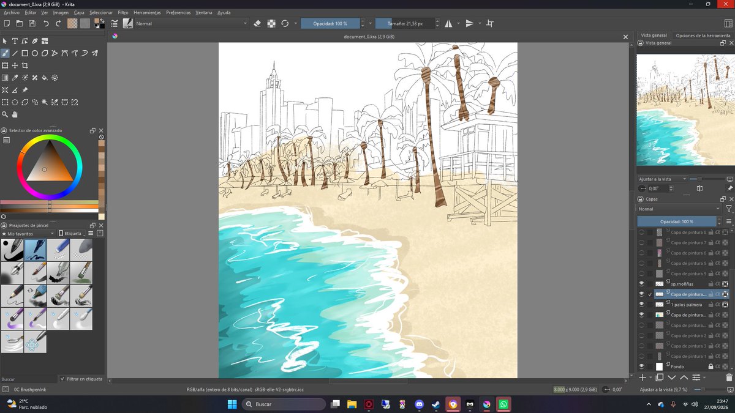Image resolution: width=735 pixels, height=413 pixels.
Task: Adjust the brush Opacidad slider in toolbar
Action: (x=330, y=23)
